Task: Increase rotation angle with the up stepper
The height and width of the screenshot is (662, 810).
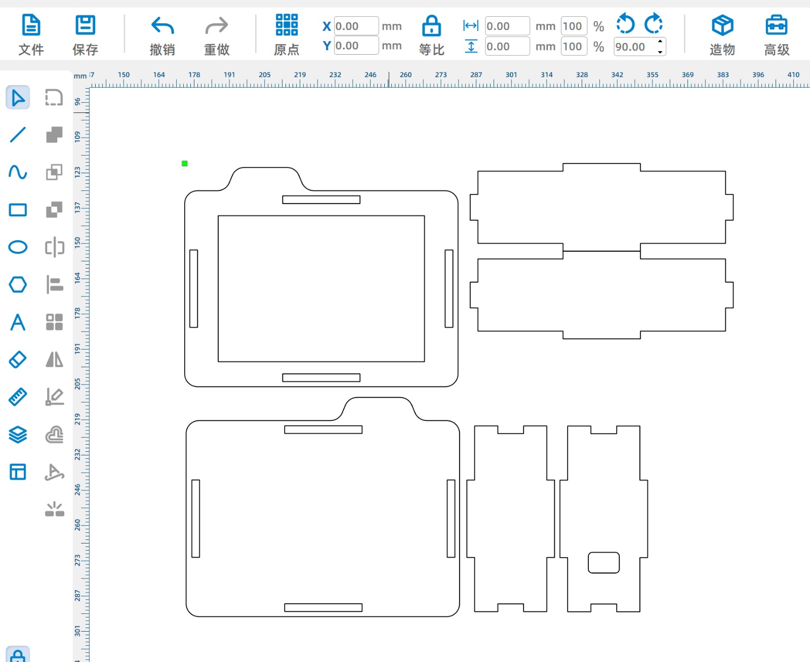Action: [660, 42]
